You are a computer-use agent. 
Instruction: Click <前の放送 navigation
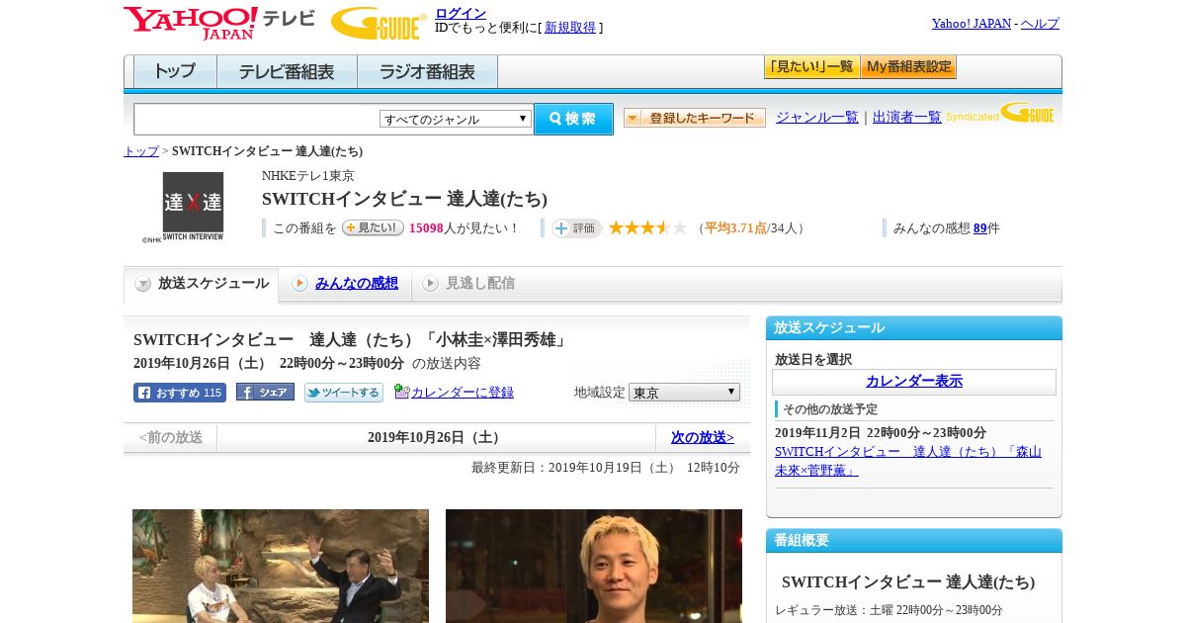click(171, 437)
